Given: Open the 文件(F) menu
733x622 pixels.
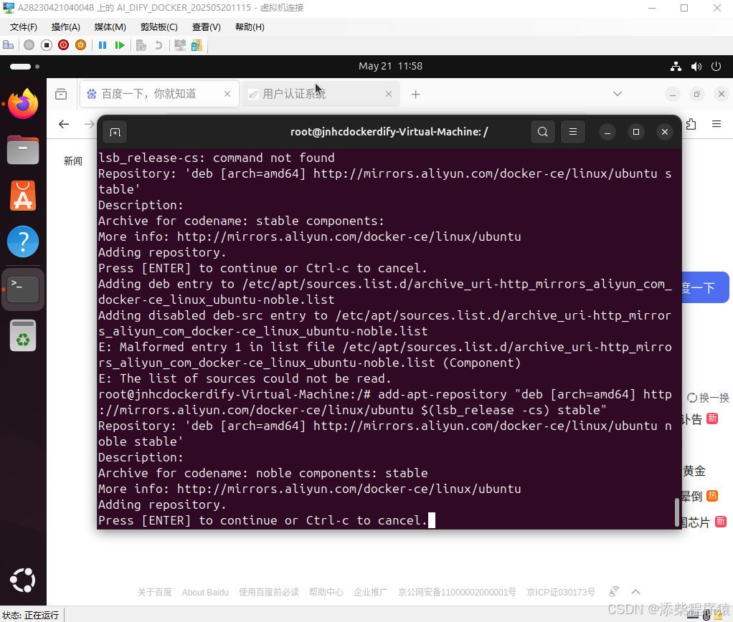Looking at the screenshot, I should [24, 27].
